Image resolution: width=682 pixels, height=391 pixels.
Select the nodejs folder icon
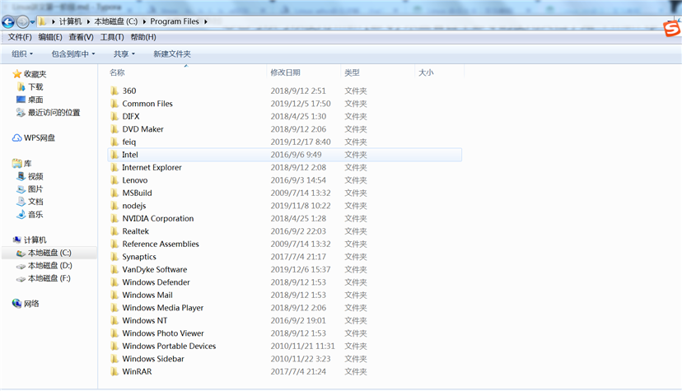point(114,206)
